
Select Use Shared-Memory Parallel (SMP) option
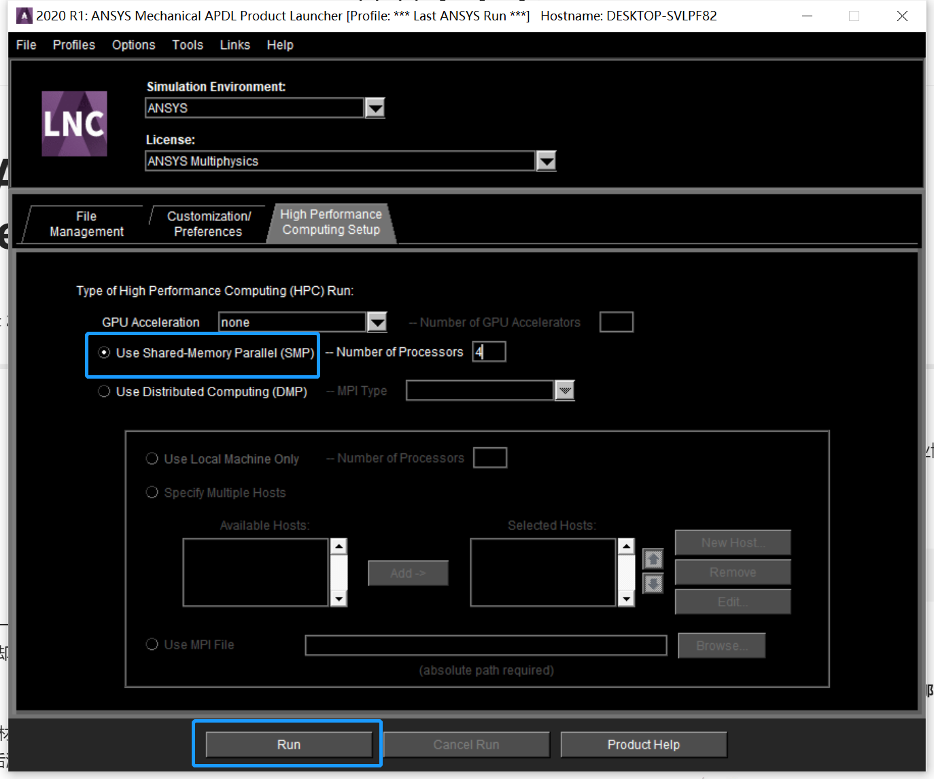pos(104,353)
